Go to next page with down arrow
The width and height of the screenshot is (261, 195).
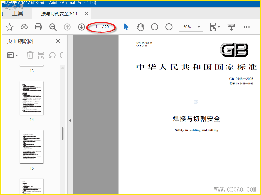click(x=82, y=27)
